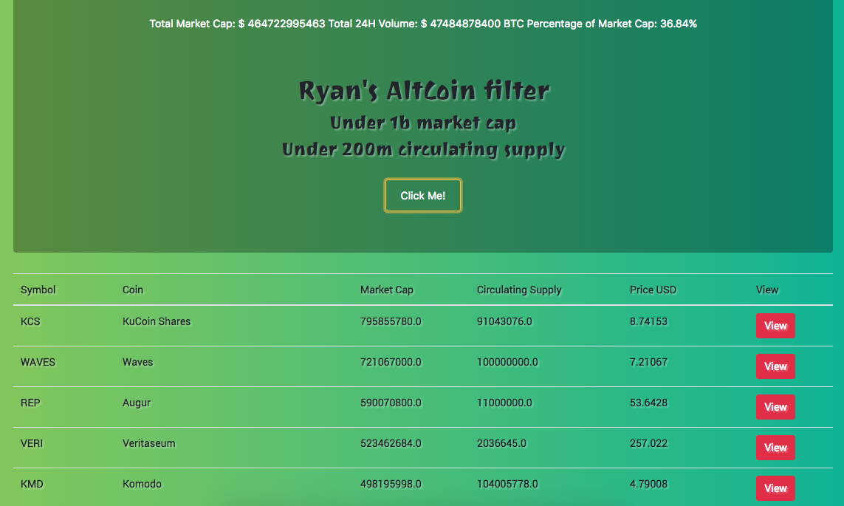This screenshot has width=844, height=506.
Task: Click the Circulating Supply column header
Action: [x=519, y=290]
